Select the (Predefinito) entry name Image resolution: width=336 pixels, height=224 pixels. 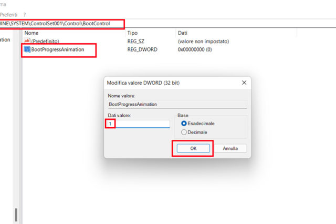pyautogui.click(x=45, y=41)
